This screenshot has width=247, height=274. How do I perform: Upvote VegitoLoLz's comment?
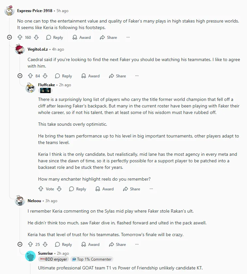(x=30, y=76)
